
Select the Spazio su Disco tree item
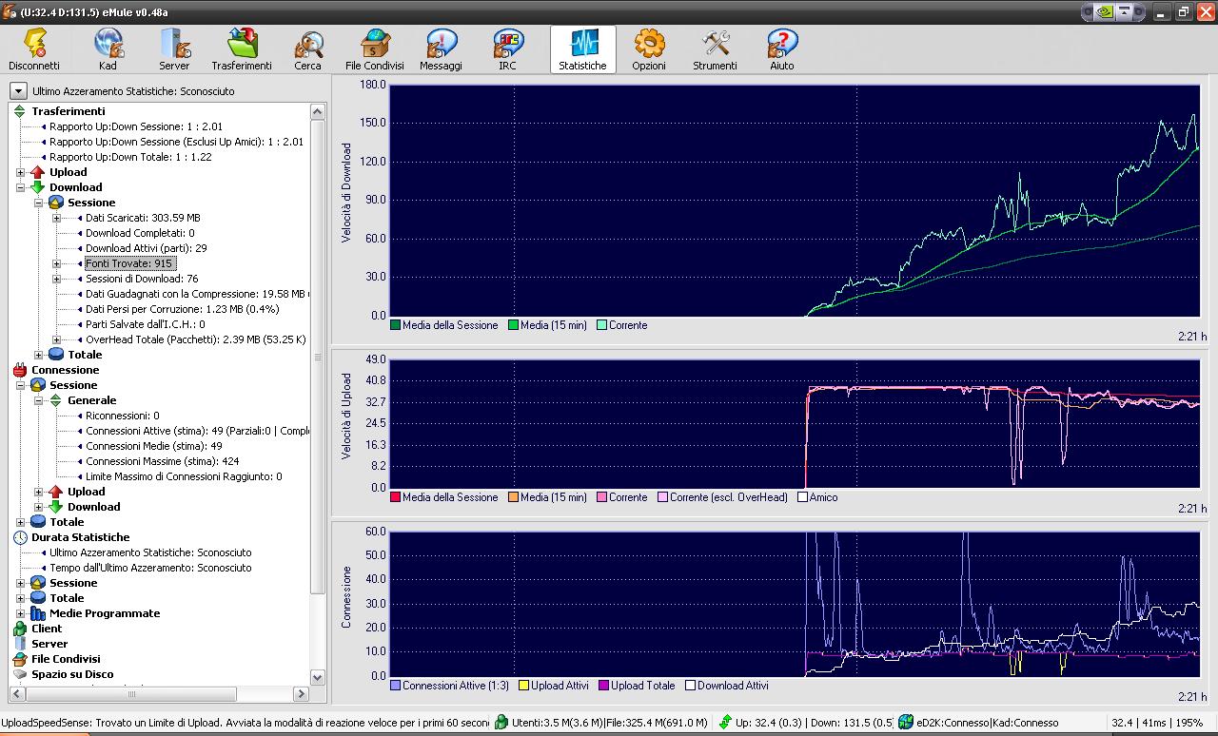click(x=72, y=674)
